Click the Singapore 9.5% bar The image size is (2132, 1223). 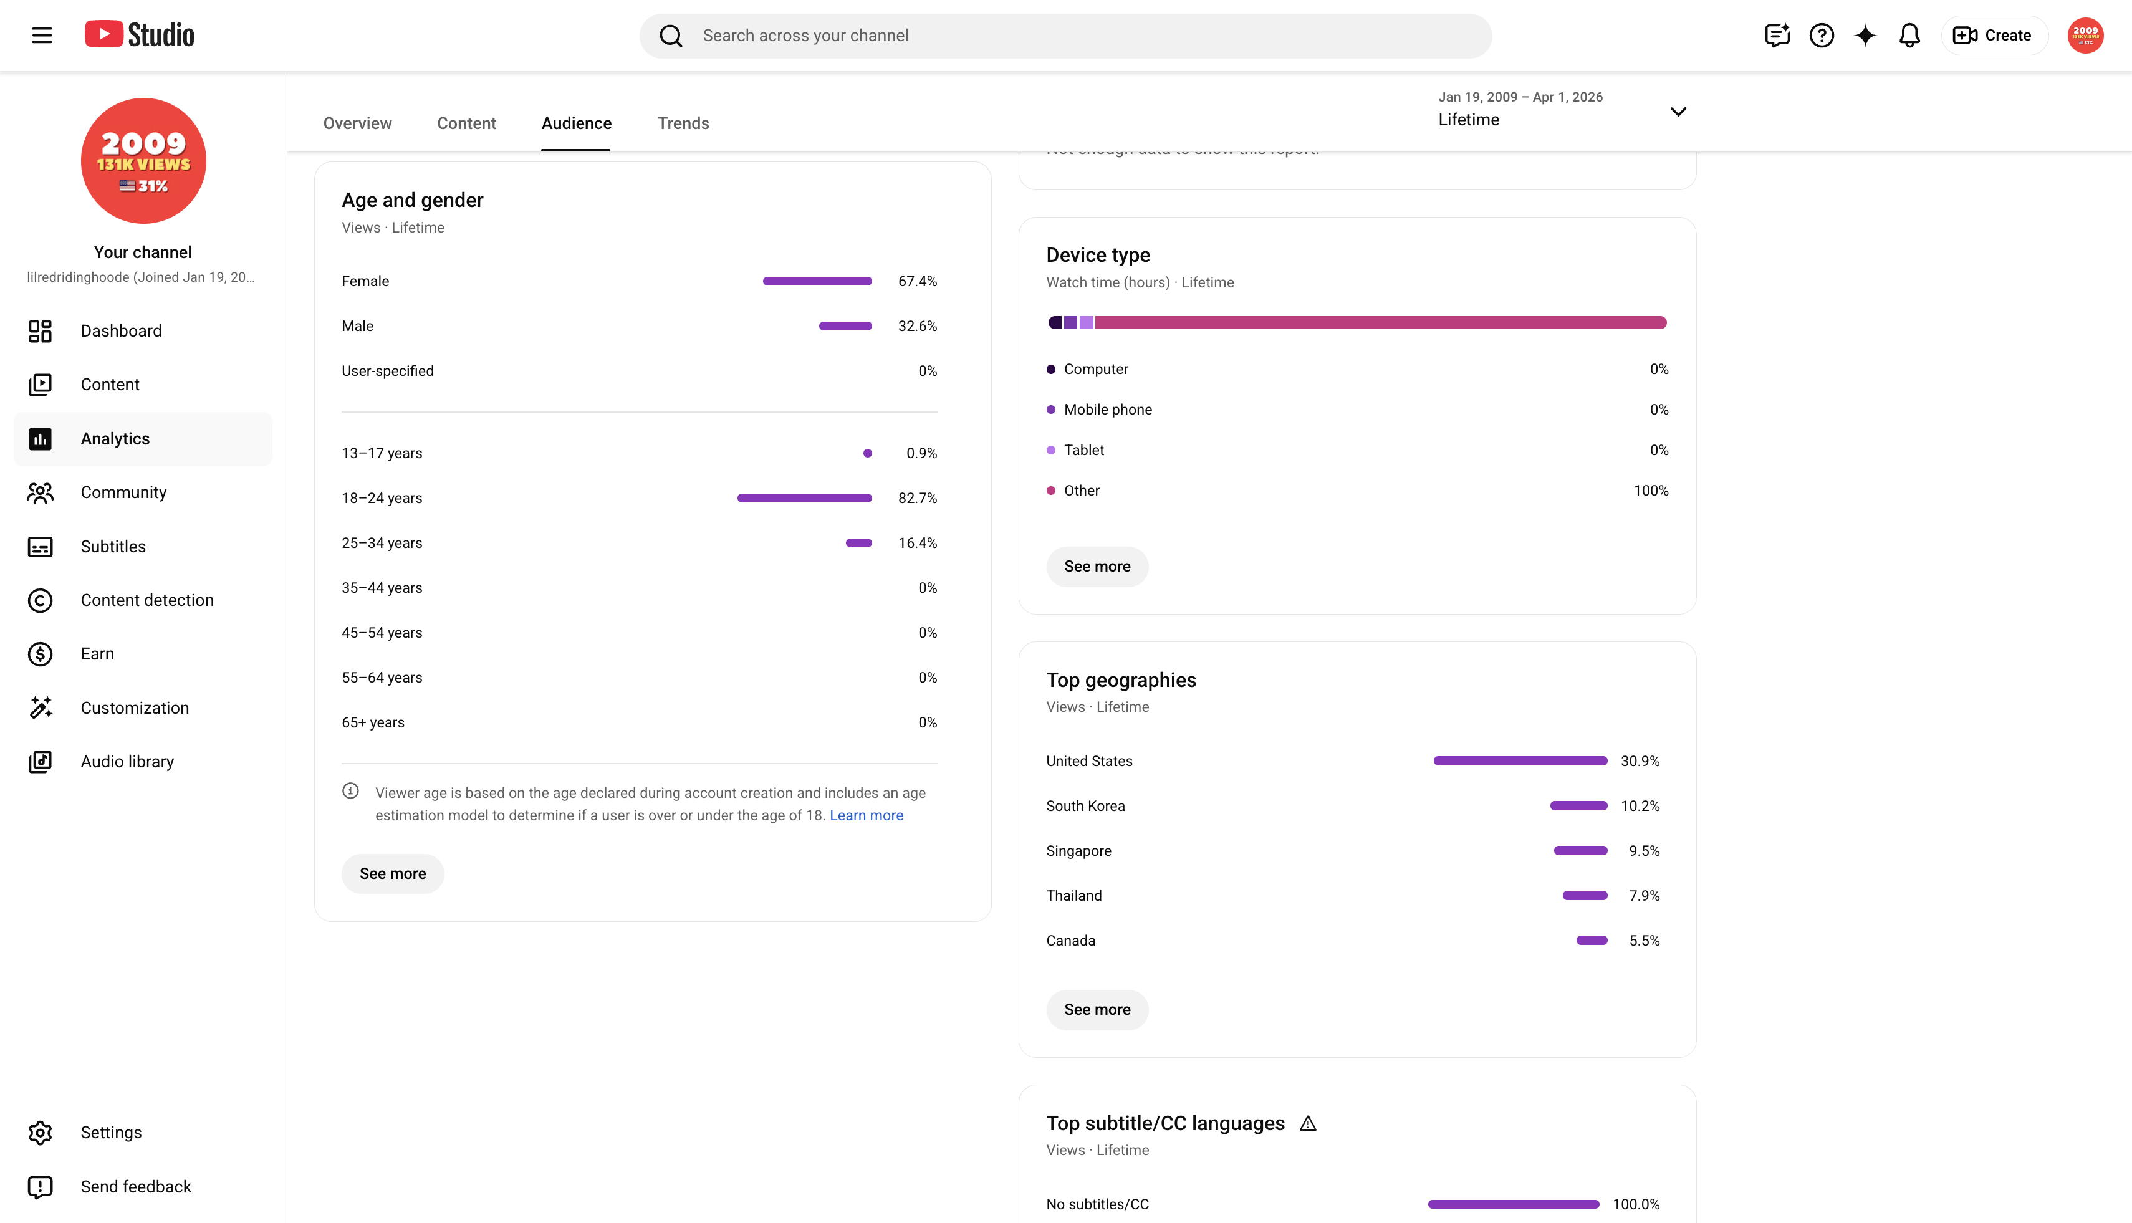pos(1580,851)
